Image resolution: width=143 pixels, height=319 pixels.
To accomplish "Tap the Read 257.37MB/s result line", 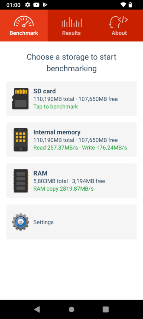I will point(56,148).
